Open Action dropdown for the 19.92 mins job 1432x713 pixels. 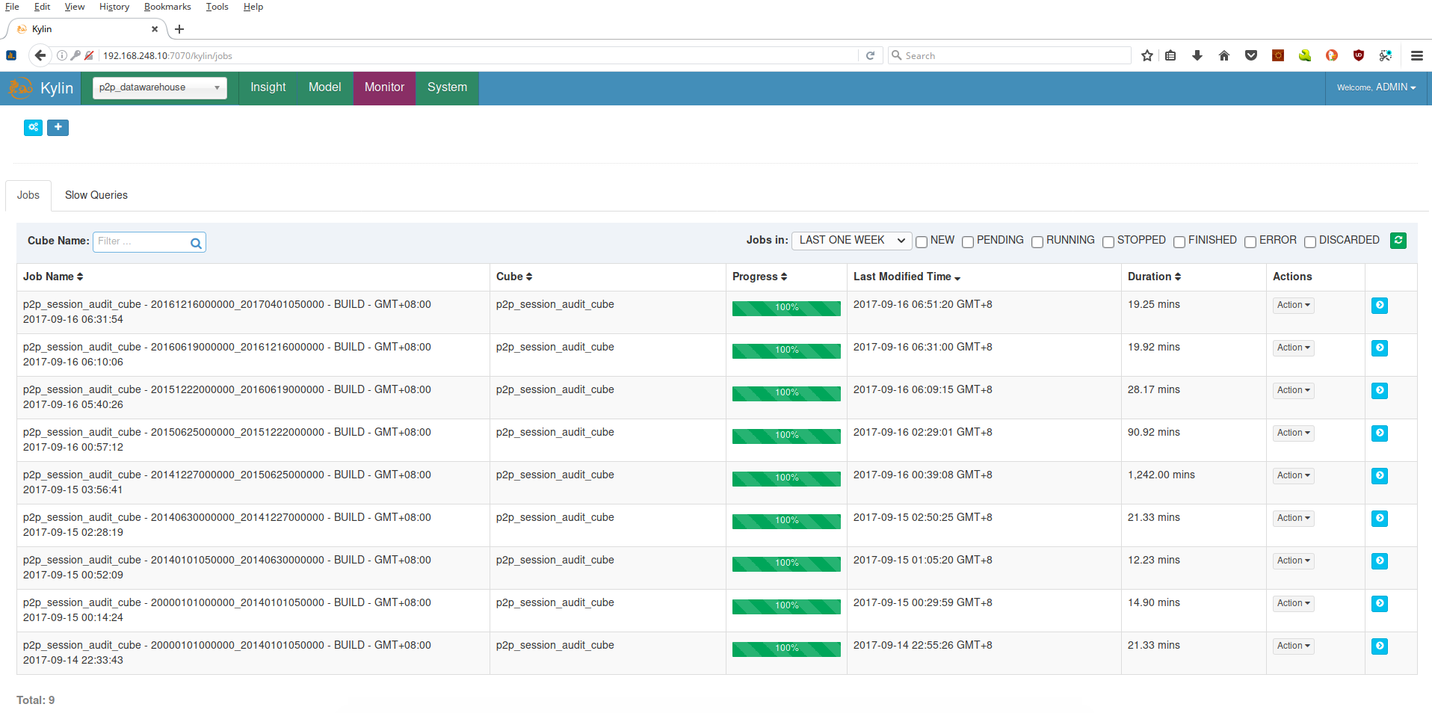click(1293, 348)
